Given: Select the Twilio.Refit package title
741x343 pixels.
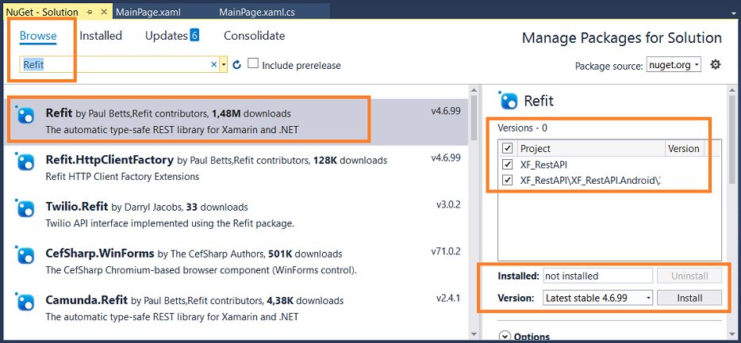Looking at the screenshot, I should [x=77, y=207].
